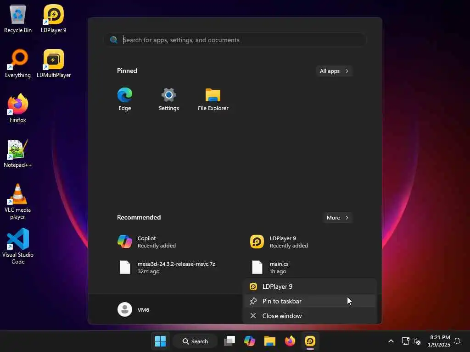Open Task View from the taskbar
Screen dimensions: 470x352
(229, 341)
